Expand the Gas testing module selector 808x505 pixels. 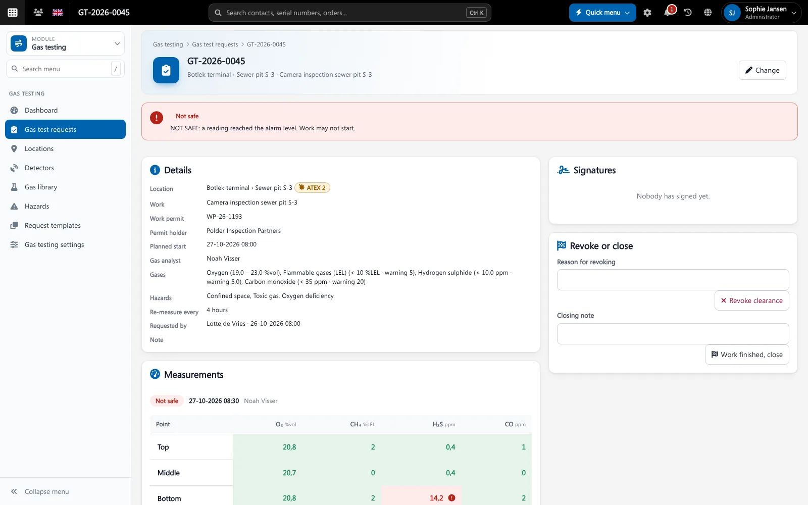click(65, 43)
